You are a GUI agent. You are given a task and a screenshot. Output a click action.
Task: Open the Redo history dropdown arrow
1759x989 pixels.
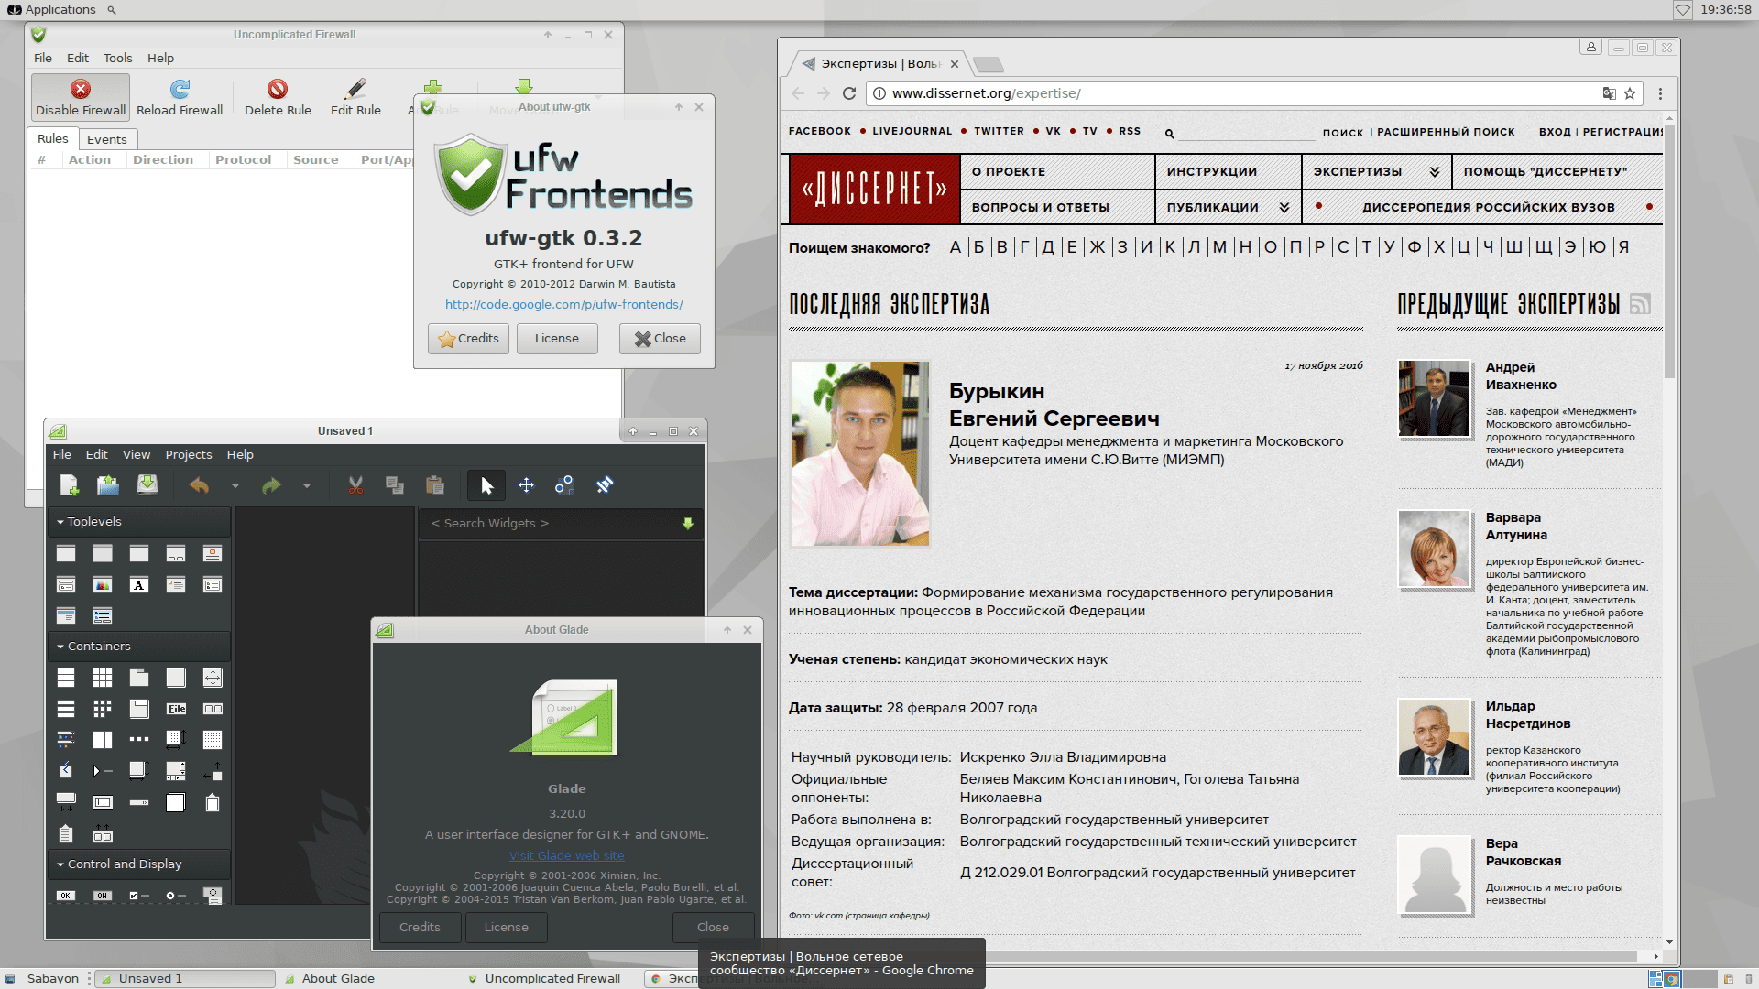pyautogui.click(x=307, y=485)
